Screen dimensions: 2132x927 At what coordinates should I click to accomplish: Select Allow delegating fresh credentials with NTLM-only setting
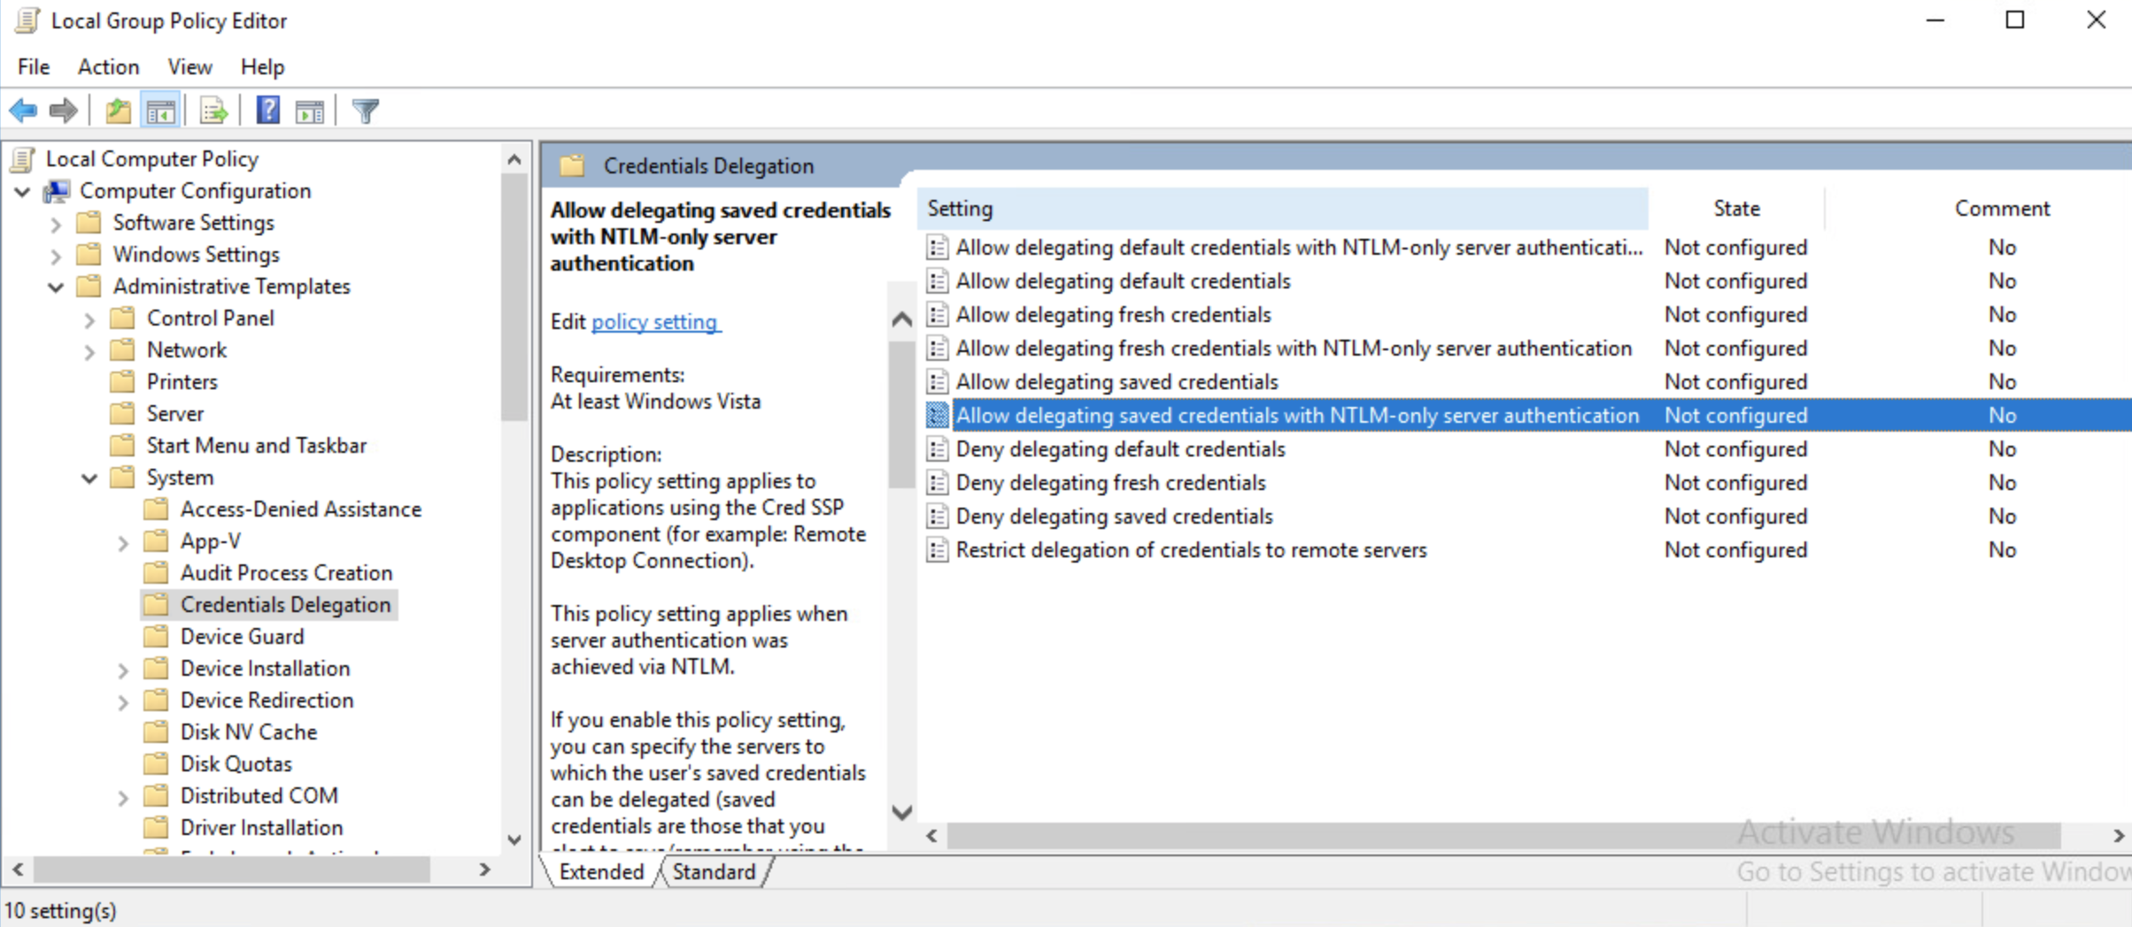click(1294, 349)
